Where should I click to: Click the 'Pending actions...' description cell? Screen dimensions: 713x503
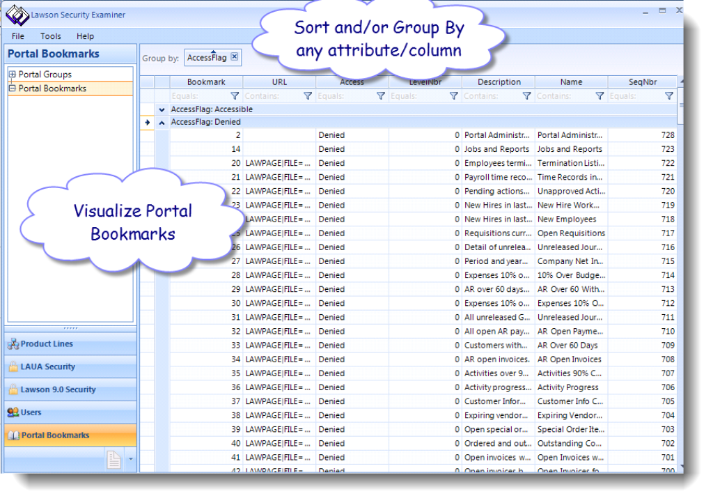pyautogui.click(x=499, y=191)
